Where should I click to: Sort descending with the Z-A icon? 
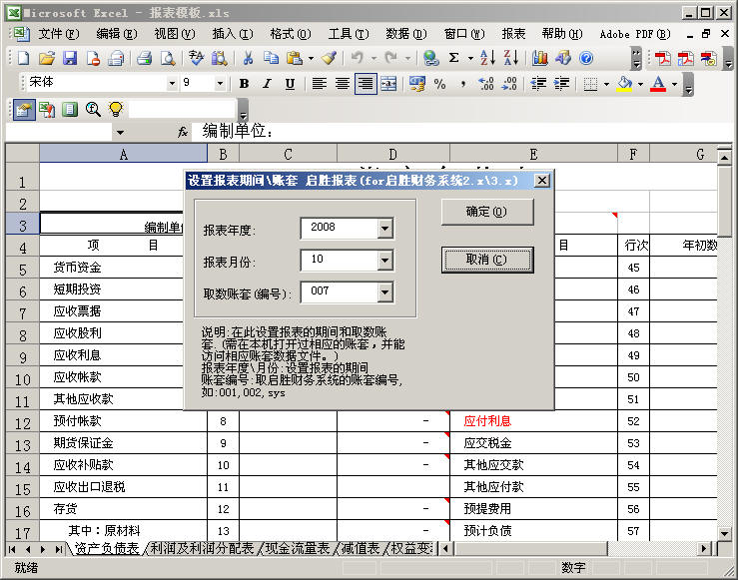pyautogui.click(x=510, y=58)
